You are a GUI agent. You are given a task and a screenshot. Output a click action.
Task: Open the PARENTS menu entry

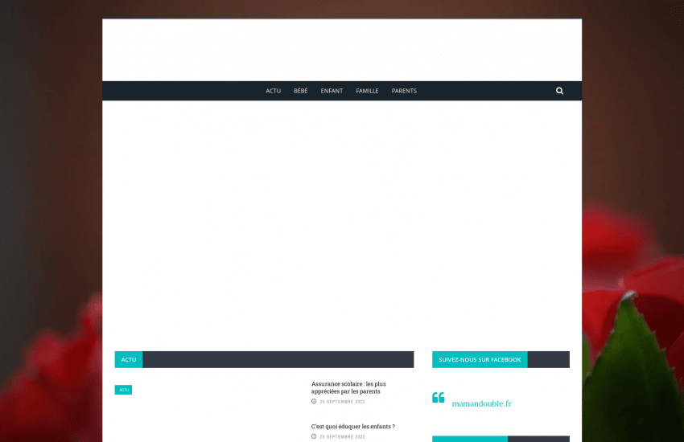click(x=404, y=91)
